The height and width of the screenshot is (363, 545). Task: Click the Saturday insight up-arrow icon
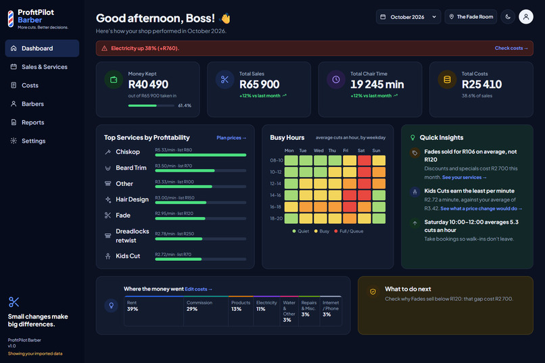point(414,223)
